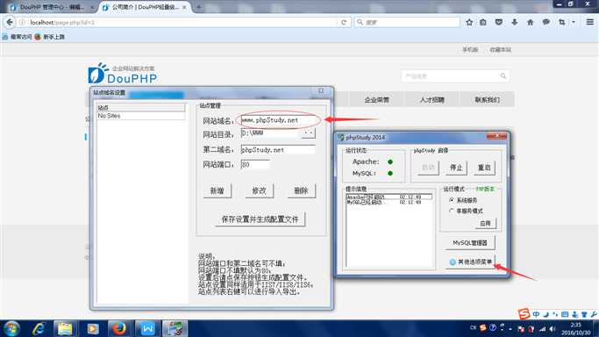This screenshot has width=599, height=337.
Task: Reload the localhost page
Action: coord(344,23)
